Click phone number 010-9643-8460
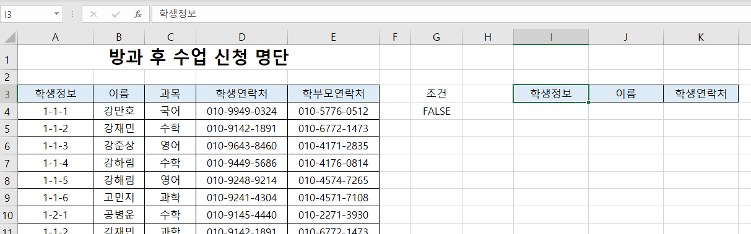The width and height of the screenshot is (751, 234). coord(241,146)
